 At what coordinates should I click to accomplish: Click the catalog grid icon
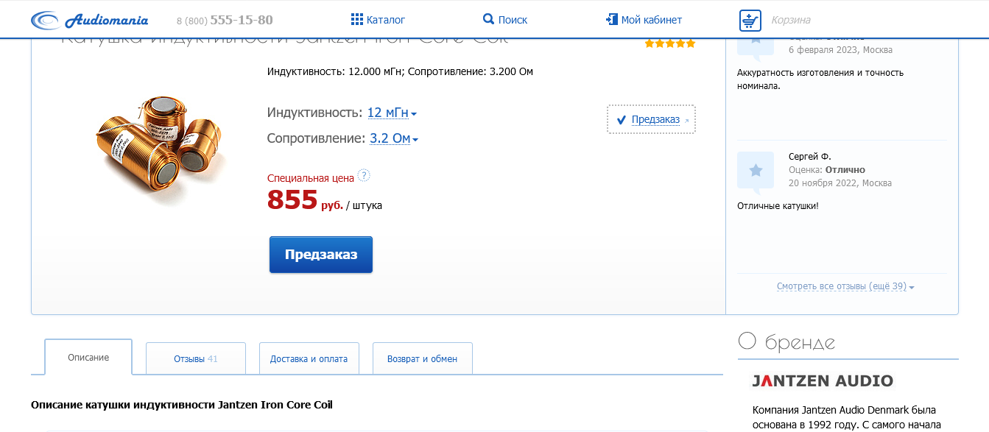[357, 19]
